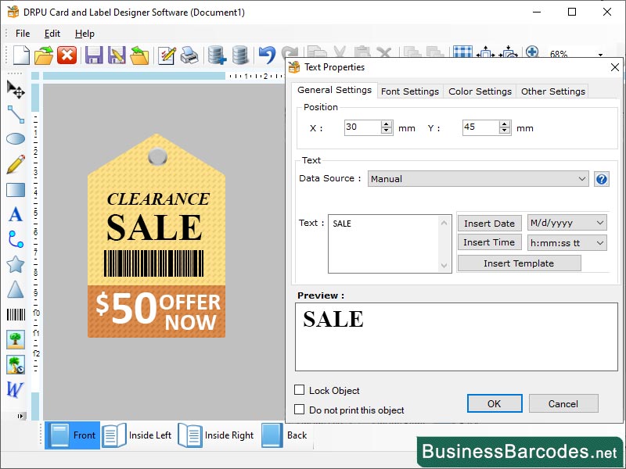The height and width of the screenshot is (469, 626).
Task: Undo the last action with blue arrow
Action: (267, 55)
